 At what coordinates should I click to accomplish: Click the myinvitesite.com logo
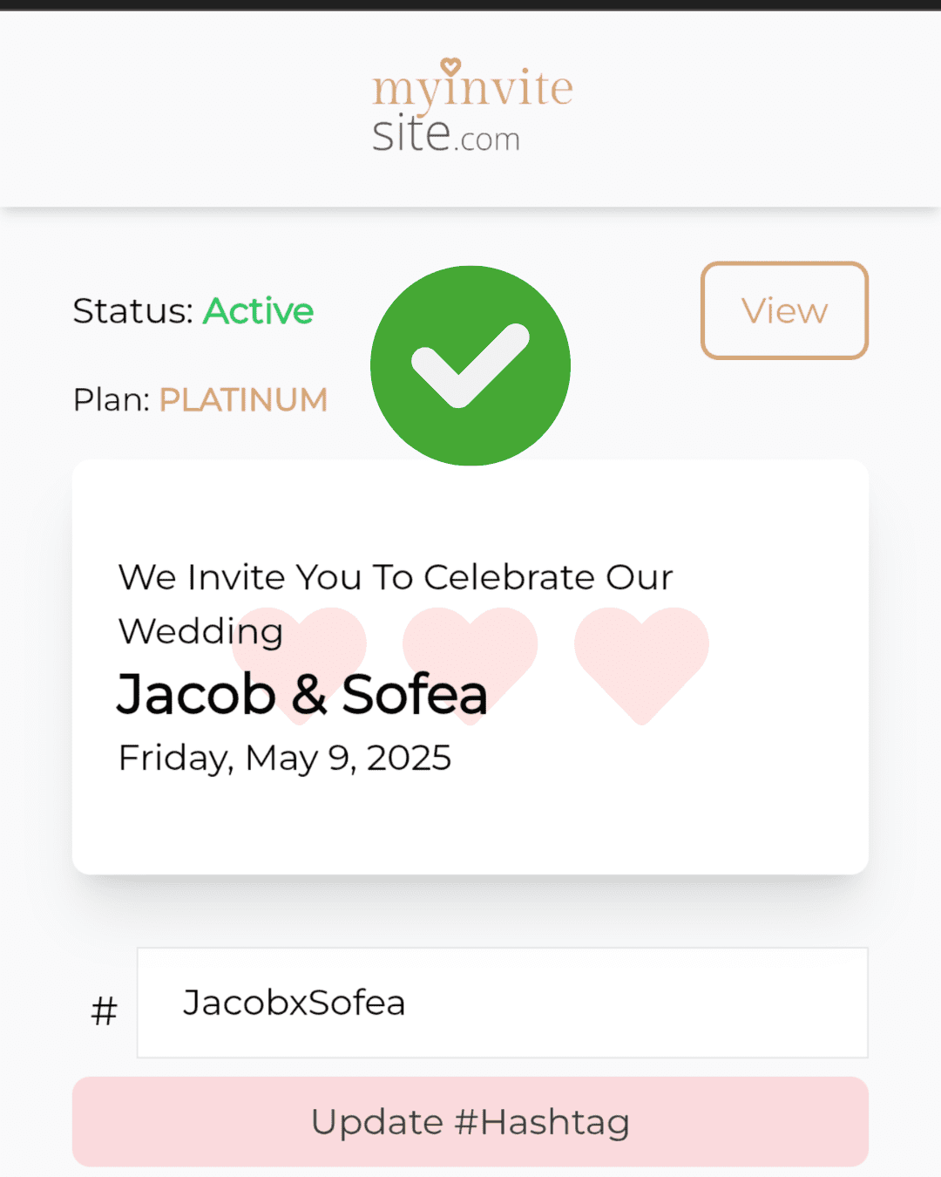471,108
